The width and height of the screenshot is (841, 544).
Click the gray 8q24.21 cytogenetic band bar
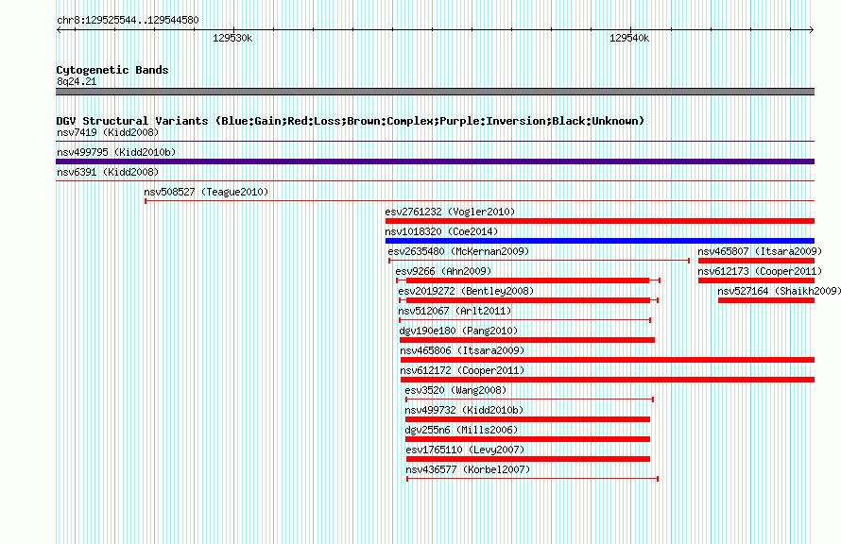coord(435,92)
